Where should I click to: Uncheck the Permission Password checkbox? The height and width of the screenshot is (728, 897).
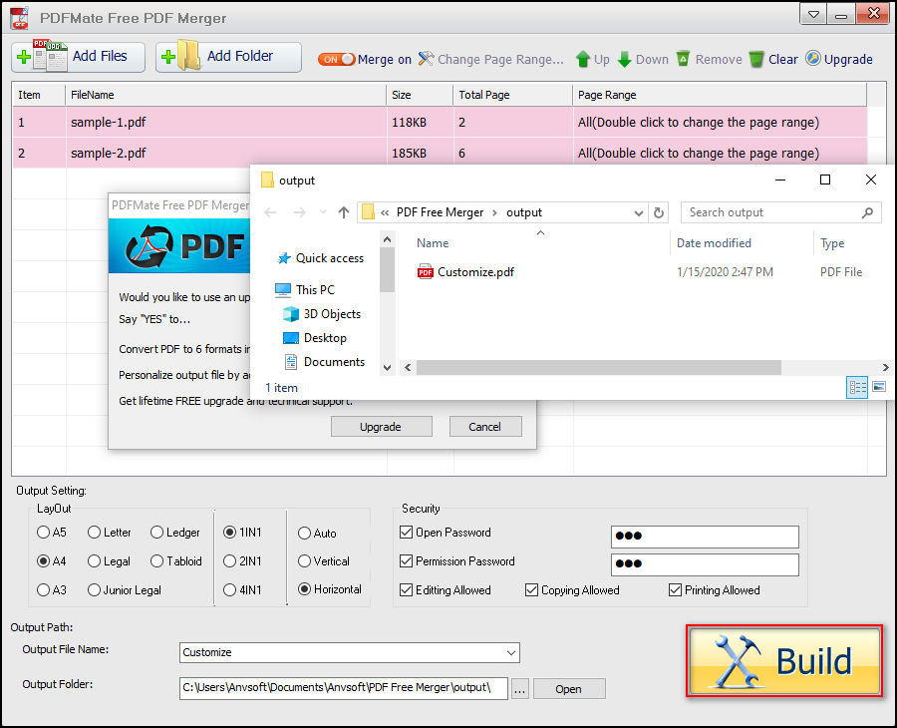[405, 560]
